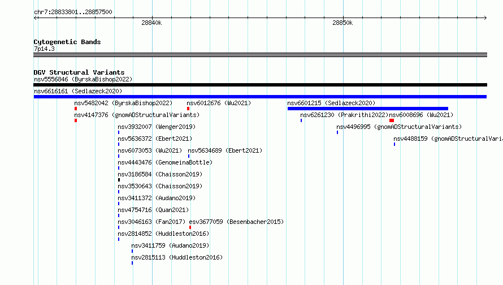
Task: Click the 7p14.3 band label
Action: (x=44, y=49)
